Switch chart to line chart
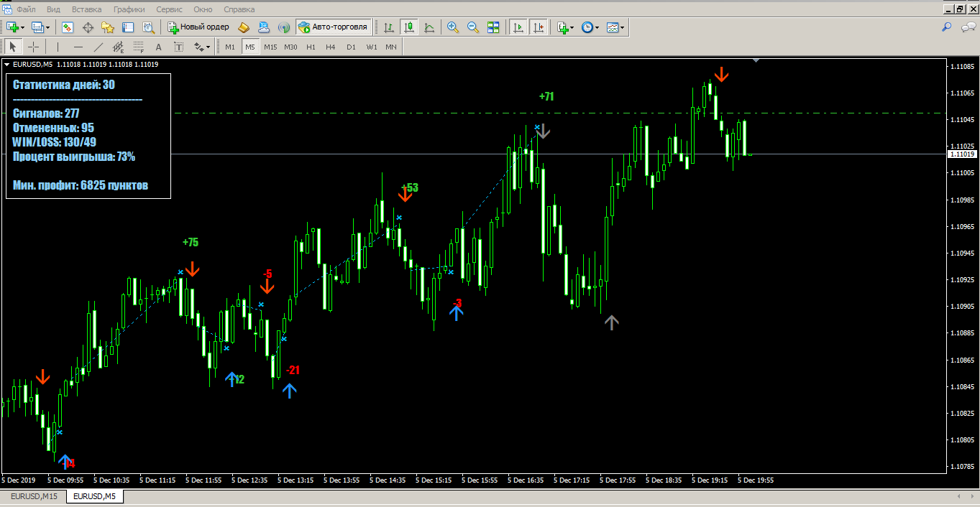Image resolution: width=980 pixels, height=507 pixels. pos(429,27)
